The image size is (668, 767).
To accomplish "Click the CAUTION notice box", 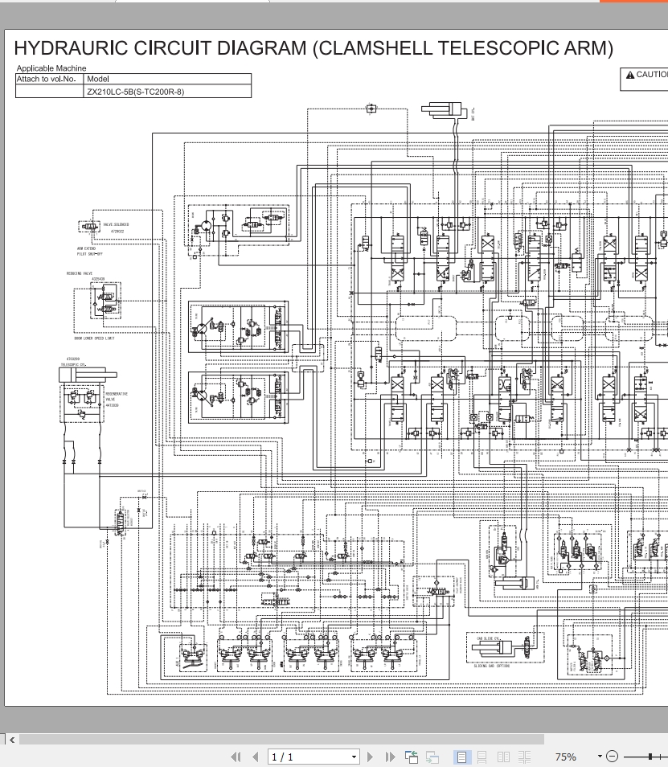I will [x=644, y=79].
